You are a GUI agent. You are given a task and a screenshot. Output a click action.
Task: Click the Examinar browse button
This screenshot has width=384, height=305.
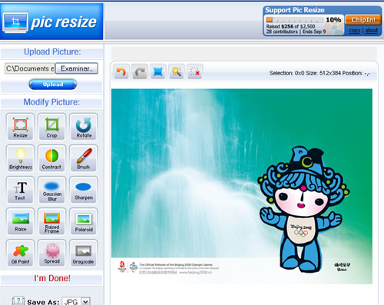coord(77,68)
